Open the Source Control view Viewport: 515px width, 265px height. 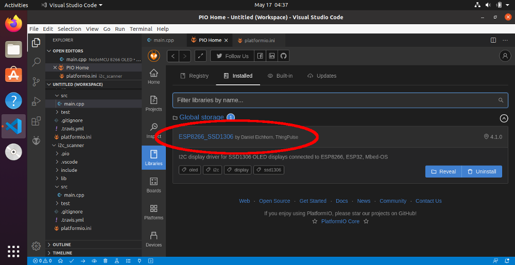36,82
